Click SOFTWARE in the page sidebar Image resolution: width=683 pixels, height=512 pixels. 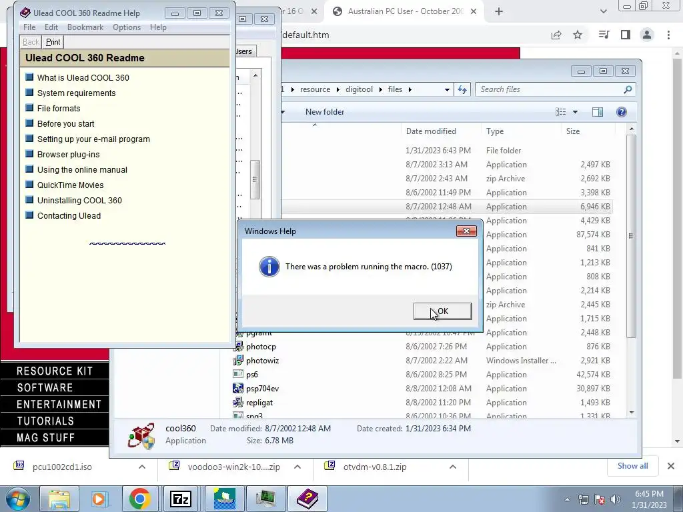tap(45, 387)
